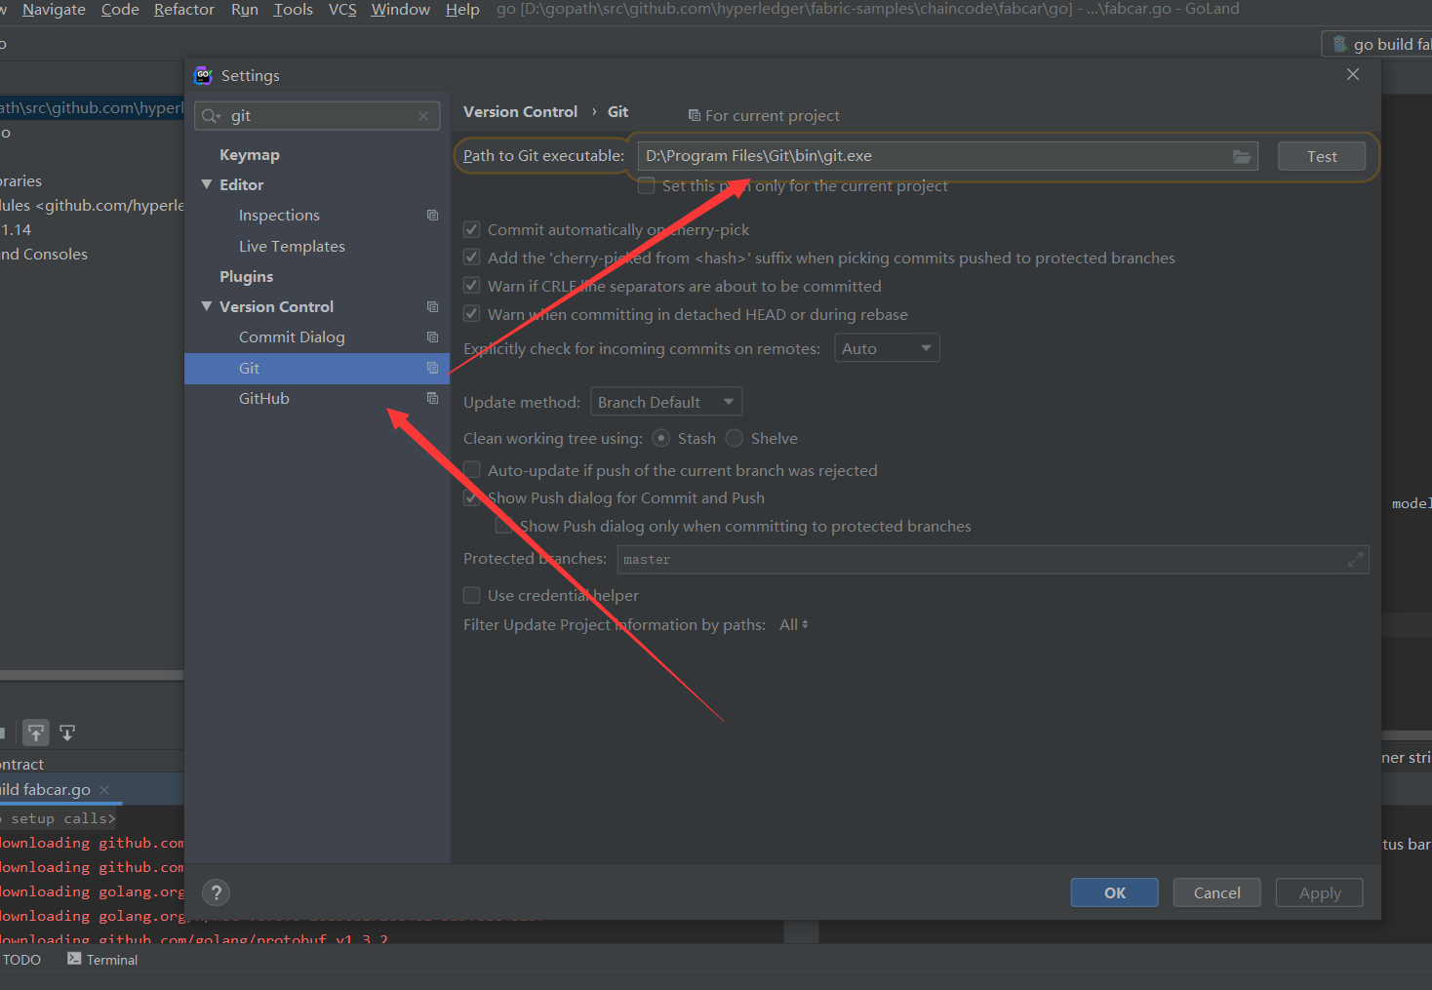Click the 'For current project' icon in the header
Screen dimensions: 1432x990
(695, 115)
